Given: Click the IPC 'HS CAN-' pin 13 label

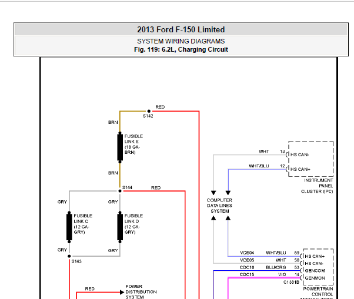Looking at the screenshot, I should point(299,154).
